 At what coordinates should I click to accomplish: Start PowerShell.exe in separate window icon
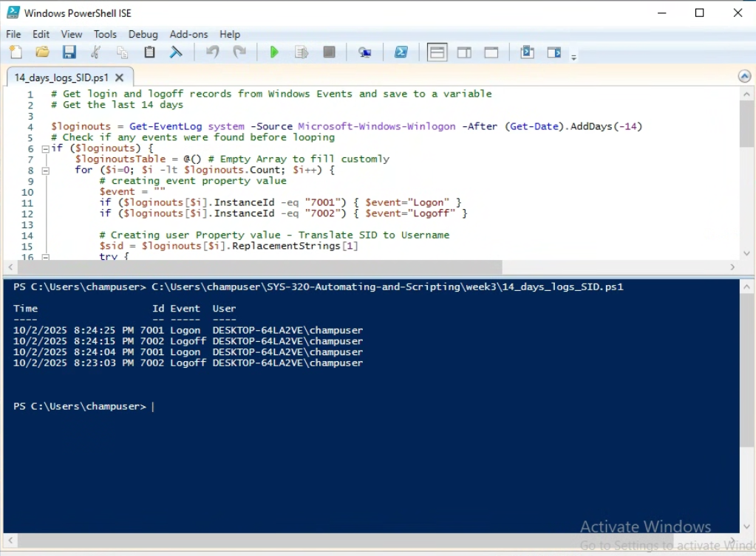[x=401, y=52]
